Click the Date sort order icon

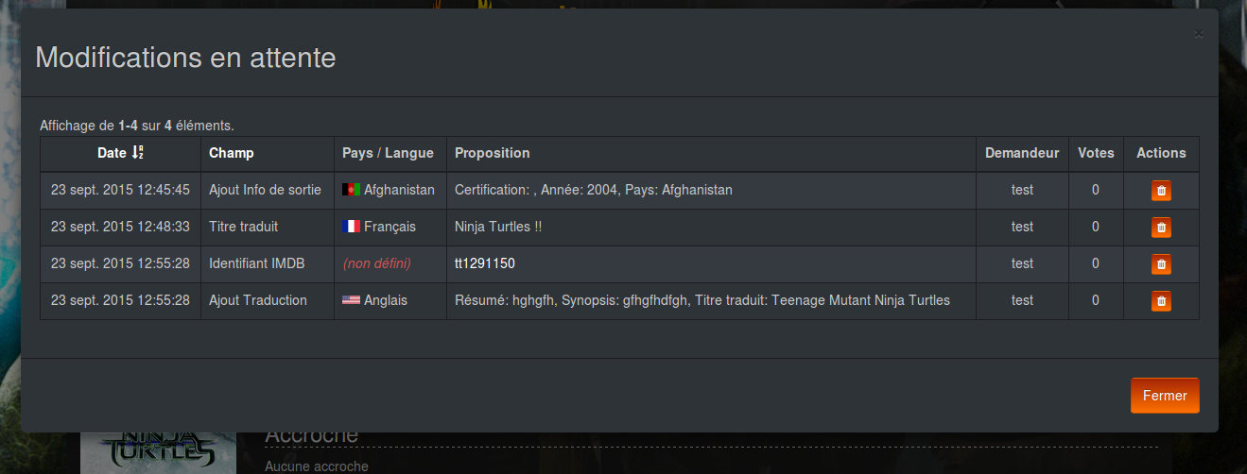click(x=137, y=153)
